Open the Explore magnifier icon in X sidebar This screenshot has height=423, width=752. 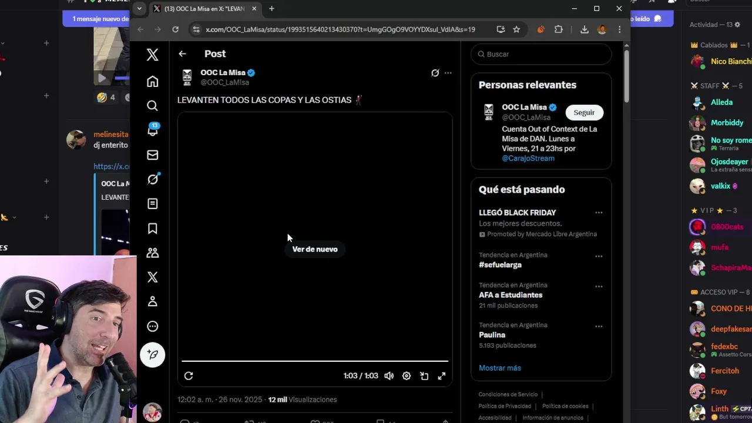point(152,106)
